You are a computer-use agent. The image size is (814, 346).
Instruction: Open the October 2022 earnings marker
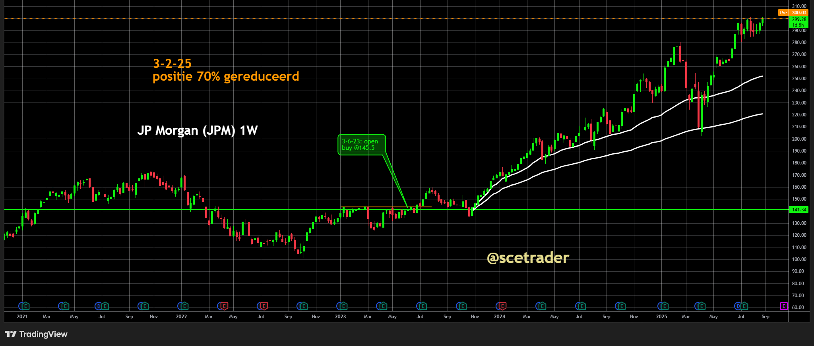click(304, 306)
